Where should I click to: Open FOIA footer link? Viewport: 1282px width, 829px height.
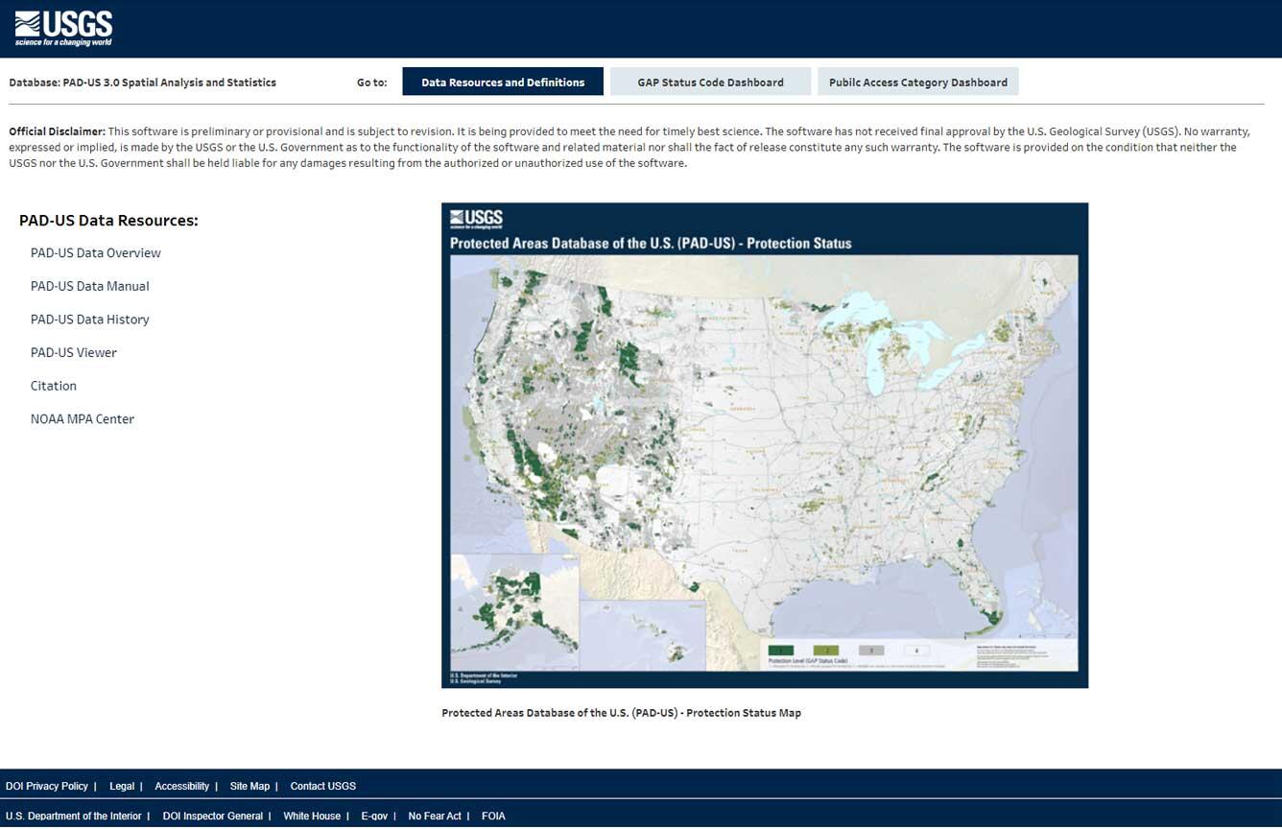(x=493, y=816)
